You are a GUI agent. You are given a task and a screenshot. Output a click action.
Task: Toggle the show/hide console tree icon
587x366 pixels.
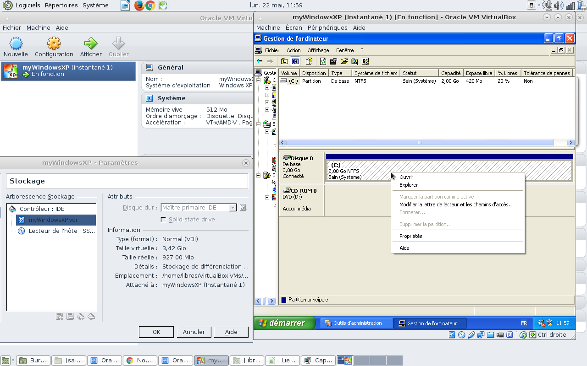295,61
